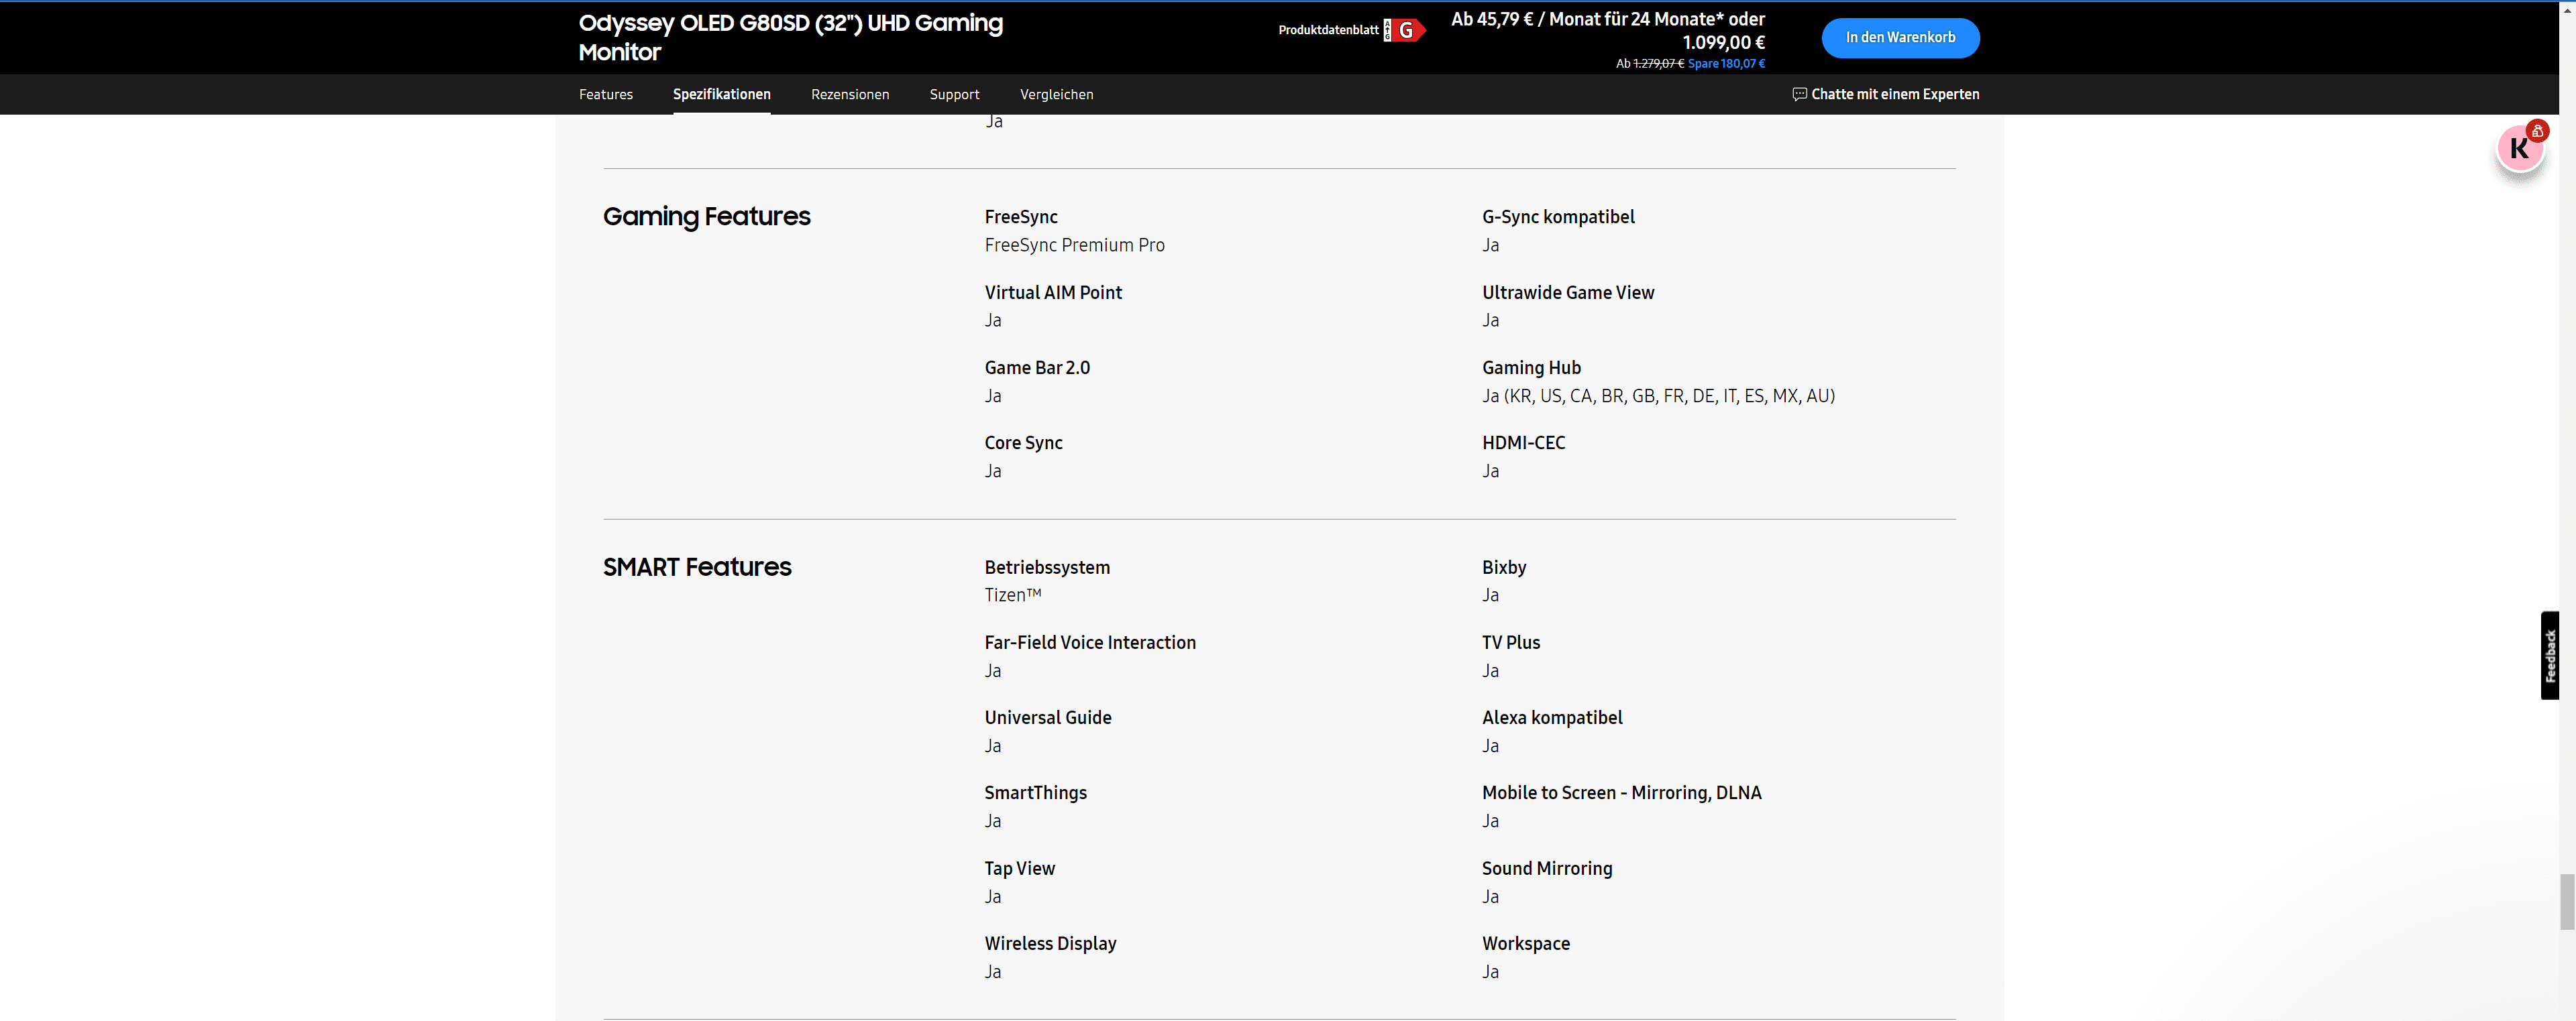Click the vertical scrollbar thumb
This screenshot has width=2576, height=1021.
(2567, 901)
